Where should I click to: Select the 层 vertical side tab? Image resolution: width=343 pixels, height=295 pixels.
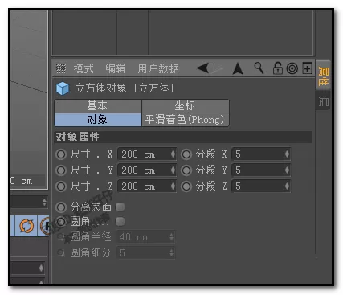(x=324, y=102)
